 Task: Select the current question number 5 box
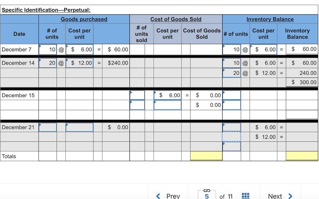click(x=207, y=196)
